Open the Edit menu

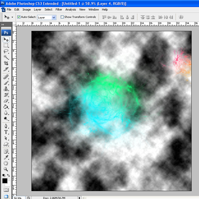[17, 10]
